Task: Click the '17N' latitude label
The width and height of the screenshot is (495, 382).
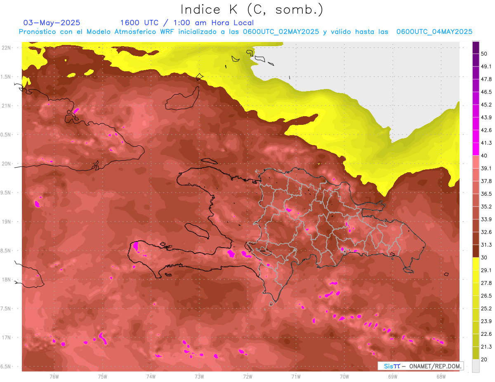Action: 7,338
